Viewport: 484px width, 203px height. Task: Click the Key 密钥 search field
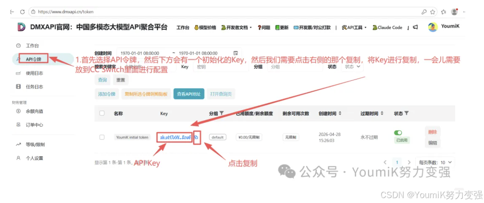point(220,66)
